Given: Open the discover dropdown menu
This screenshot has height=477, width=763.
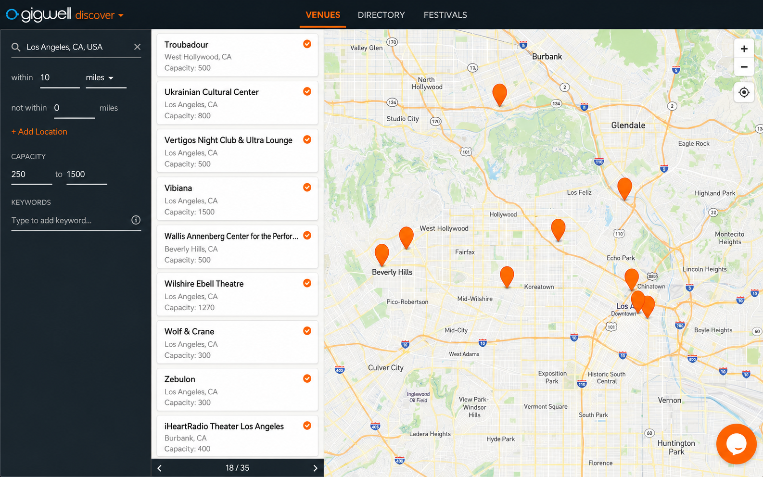Looking at the screenshot, I should (x=100, y=15).
